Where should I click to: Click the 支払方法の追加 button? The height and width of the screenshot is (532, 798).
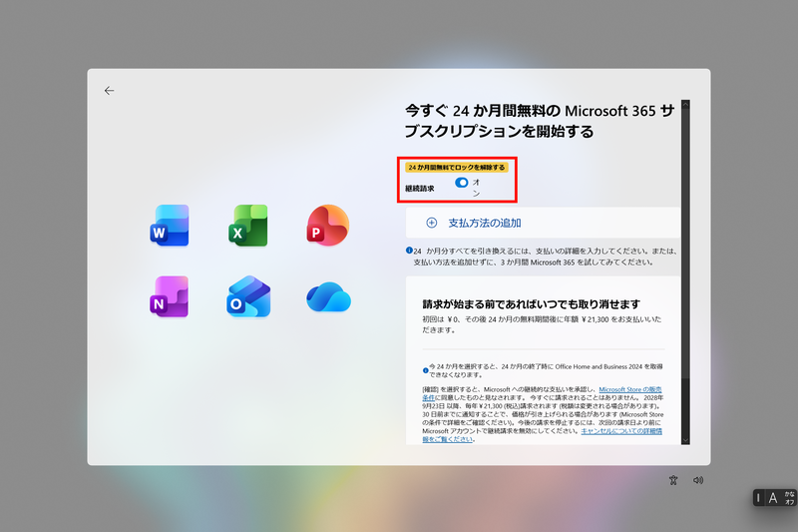(543, 223)
